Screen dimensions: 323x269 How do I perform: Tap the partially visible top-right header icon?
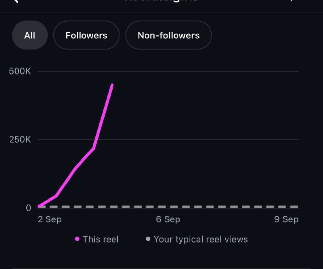(292, 1)
